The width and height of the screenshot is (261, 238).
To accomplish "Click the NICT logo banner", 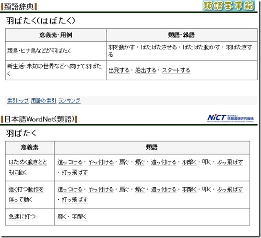I will tap(231, 118).
